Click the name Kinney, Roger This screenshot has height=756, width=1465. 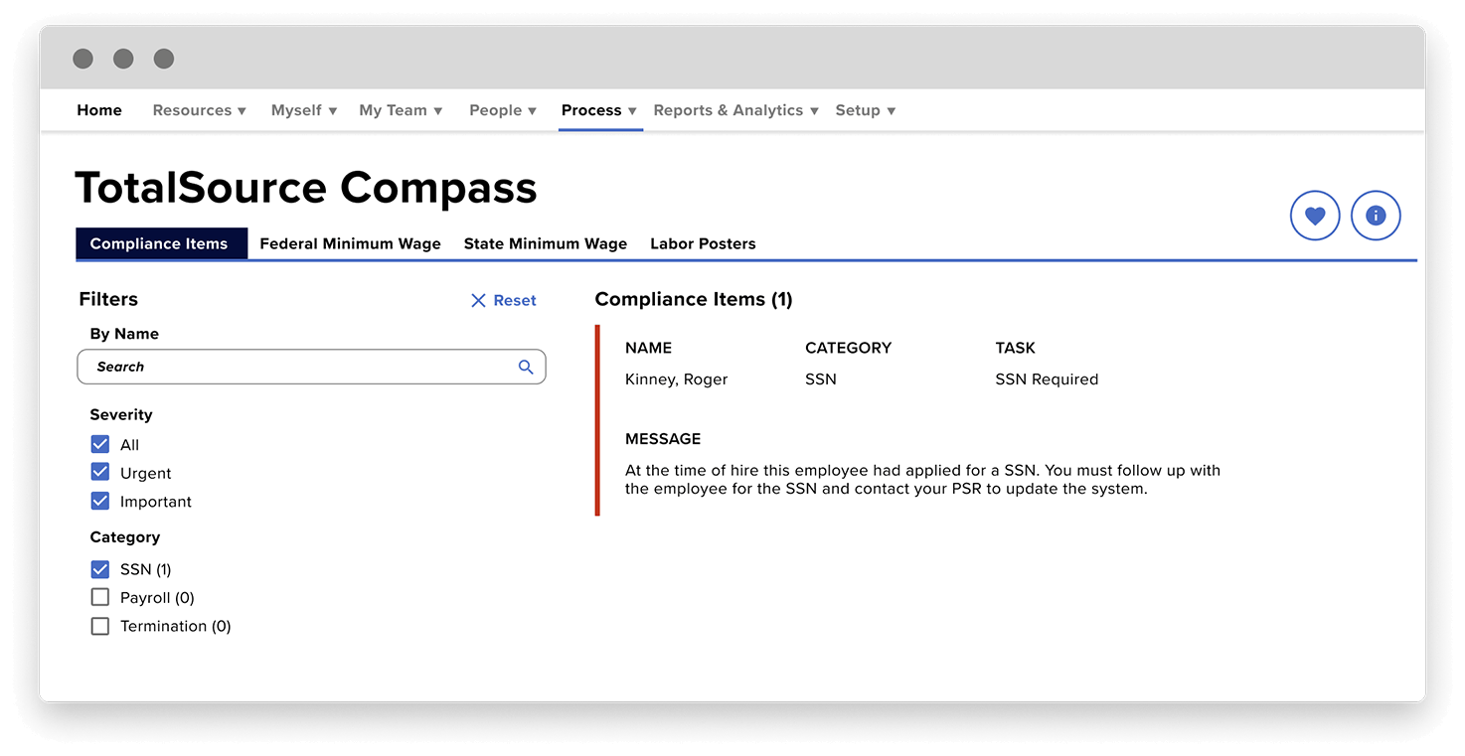coord(676,378)
